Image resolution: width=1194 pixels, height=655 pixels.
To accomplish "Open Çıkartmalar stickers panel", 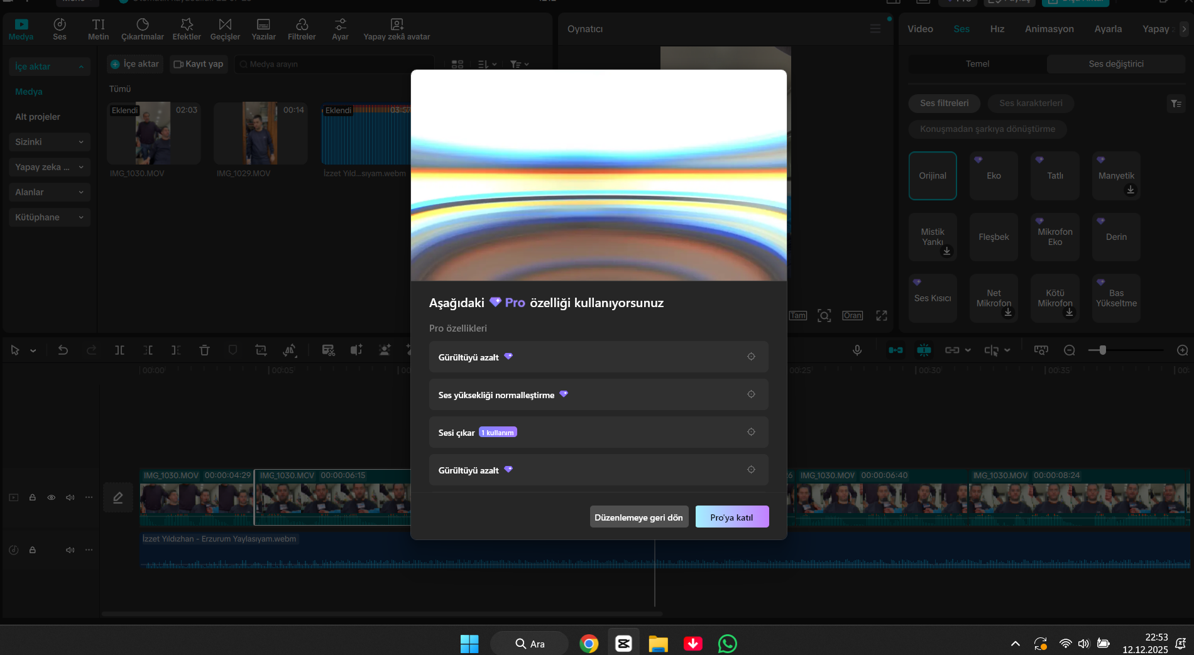I will 143,29.
